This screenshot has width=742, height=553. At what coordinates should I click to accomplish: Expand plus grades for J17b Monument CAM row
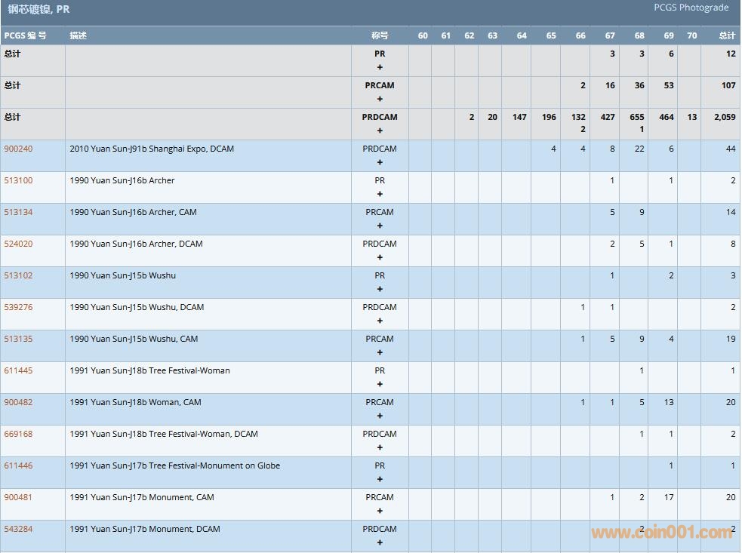point(380,511)
